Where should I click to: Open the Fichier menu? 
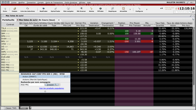14,3
